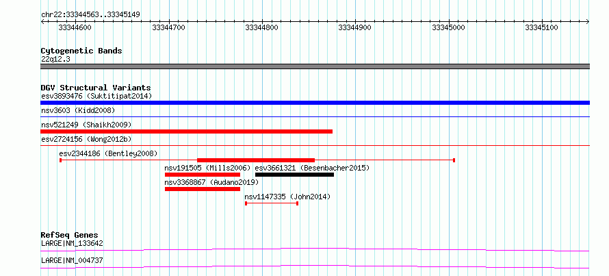Viewport: 609px width, 276px height.
Task: Click the 33344800 ruler position
Action: coord(262,27)
